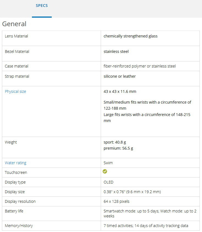This screenshot has width=202, height=232.
Task: Click the green Touchscreen checkmark icon
Action: click(105, 171)
